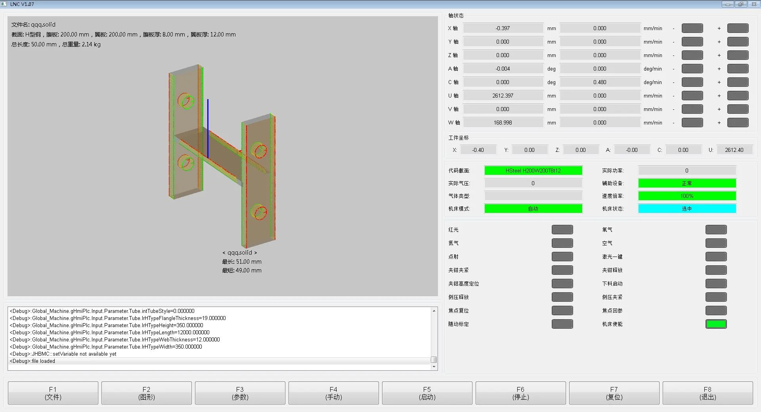This screenshot has width=761, height=412.
Task: Toggle the 红光 red light indicator
Action: tap(562, 230)
